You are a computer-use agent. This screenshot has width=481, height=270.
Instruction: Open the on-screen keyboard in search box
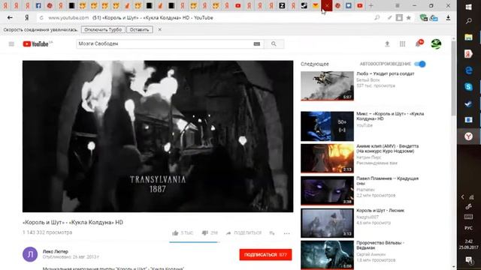257,44
